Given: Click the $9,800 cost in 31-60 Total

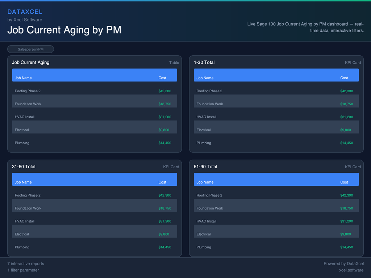Looking at the screenshot, I should [164, 234].
